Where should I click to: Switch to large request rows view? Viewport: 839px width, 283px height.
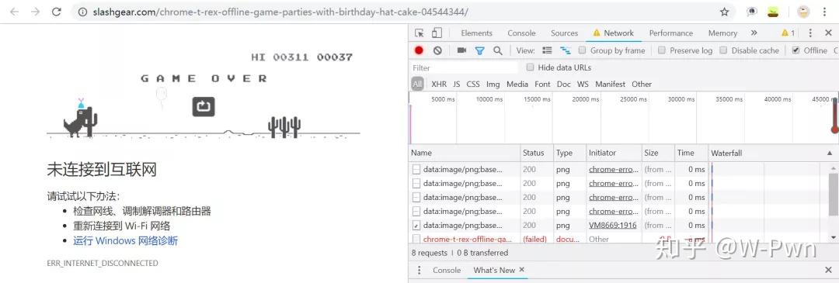[x=547, y=50]
